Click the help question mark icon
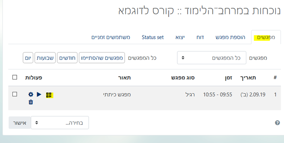 [277, 123]
